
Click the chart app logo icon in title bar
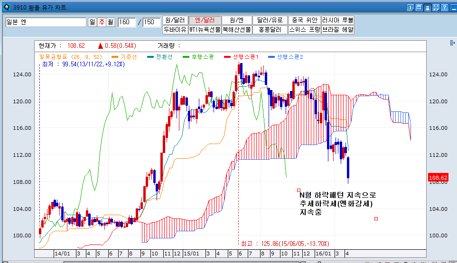(x=6, y=8)
